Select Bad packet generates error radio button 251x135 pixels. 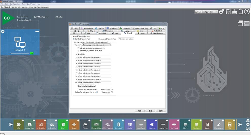tap(97, 89)
